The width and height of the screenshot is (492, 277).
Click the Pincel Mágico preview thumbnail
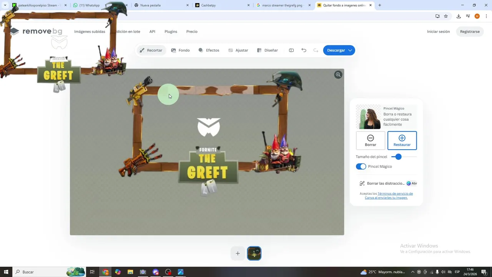pyautogui.click(x=368, y=117)
